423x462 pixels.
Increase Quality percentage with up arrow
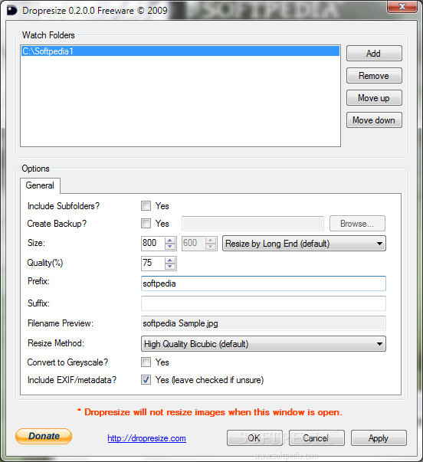[x=170, y=260]
